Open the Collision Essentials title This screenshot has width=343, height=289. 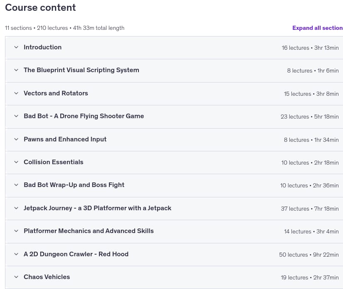(54, 162)
